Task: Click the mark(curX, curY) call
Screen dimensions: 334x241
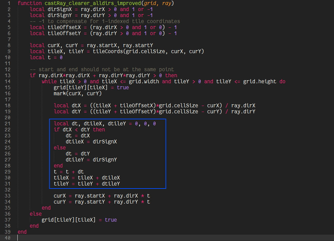Action: coord(78,94)
